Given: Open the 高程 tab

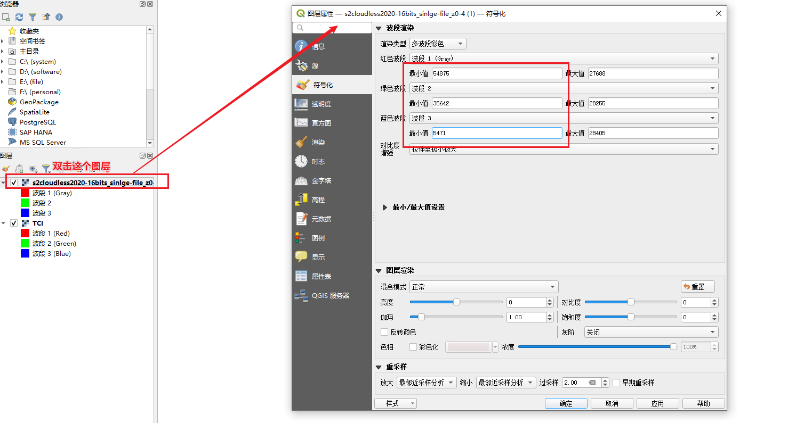Looking at the screenshot, I should [x=332, y=200].
